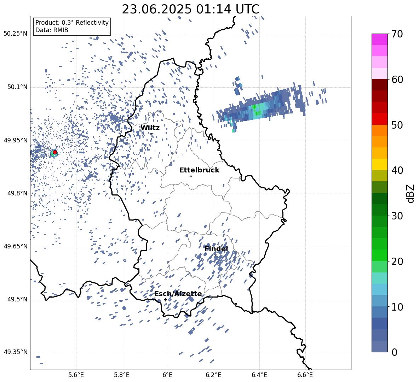Click the colorbar value 0

pyautogui.click(x=394, y=352)
